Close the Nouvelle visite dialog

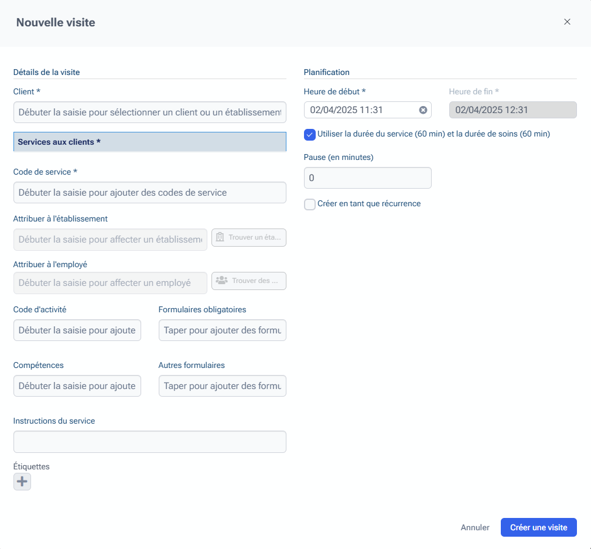tap(567, 22)
